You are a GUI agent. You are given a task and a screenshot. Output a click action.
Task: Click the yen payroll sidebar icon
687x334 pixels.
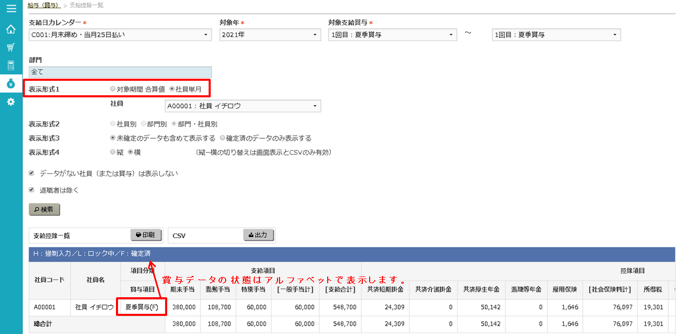pyautogui.click(x=10, y=84)
